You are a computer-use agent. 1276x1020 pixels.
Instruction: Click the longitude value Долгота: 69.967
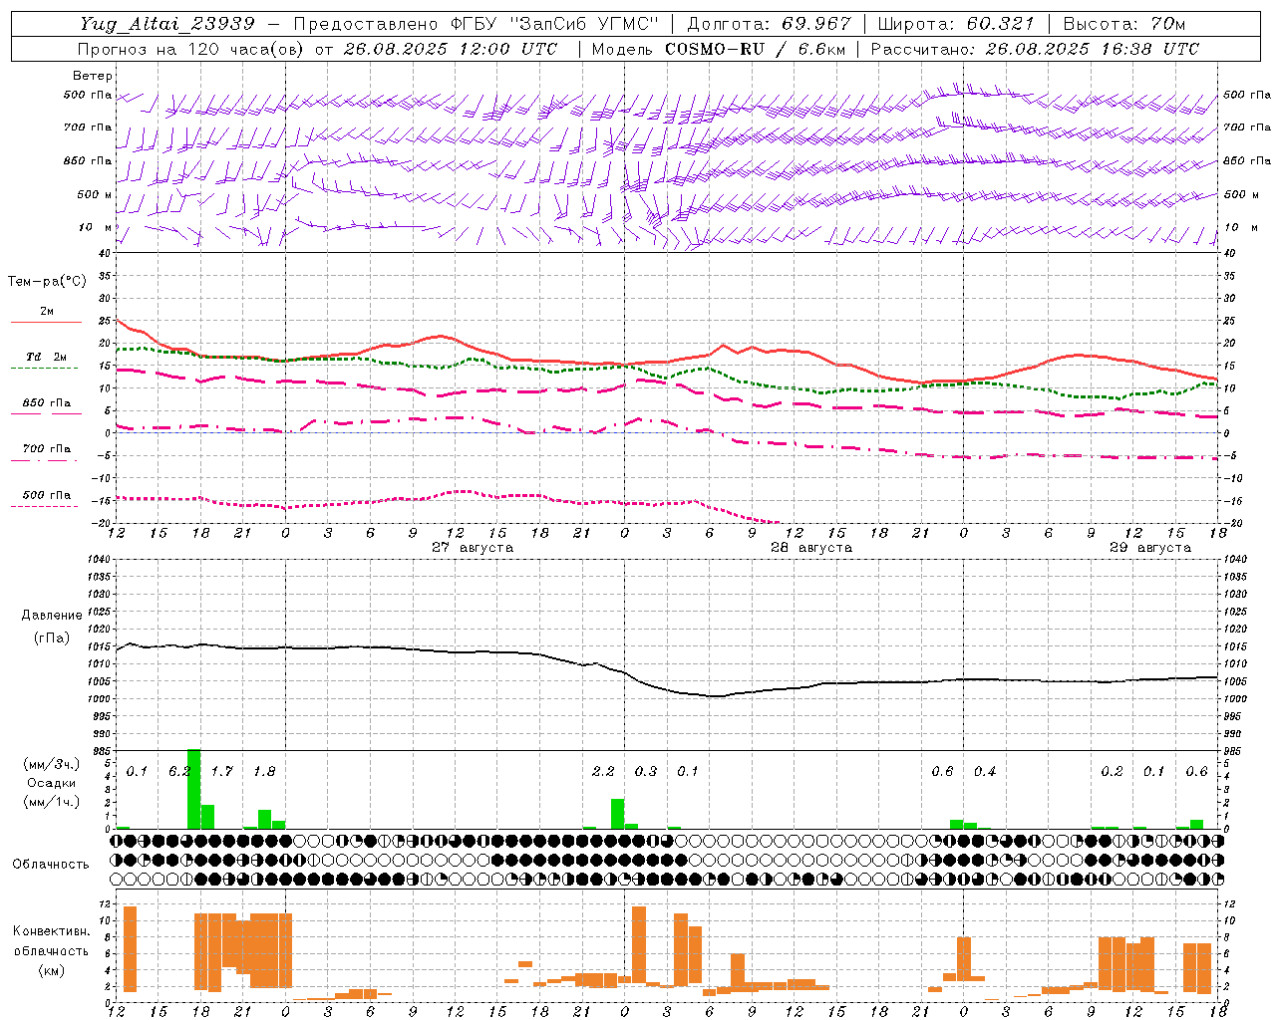point(770,24)
